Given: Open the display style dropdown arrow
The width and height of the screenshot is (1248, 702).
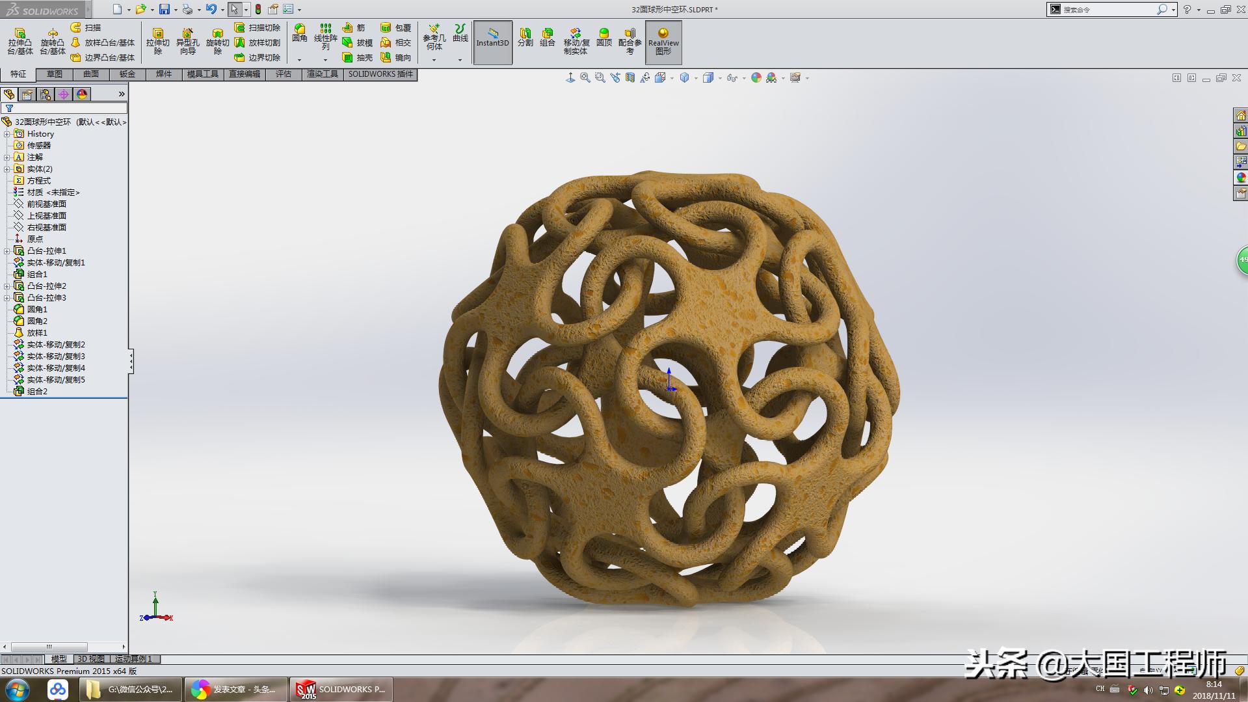Looking at the screenshot, I should click(x=721, y=78).
